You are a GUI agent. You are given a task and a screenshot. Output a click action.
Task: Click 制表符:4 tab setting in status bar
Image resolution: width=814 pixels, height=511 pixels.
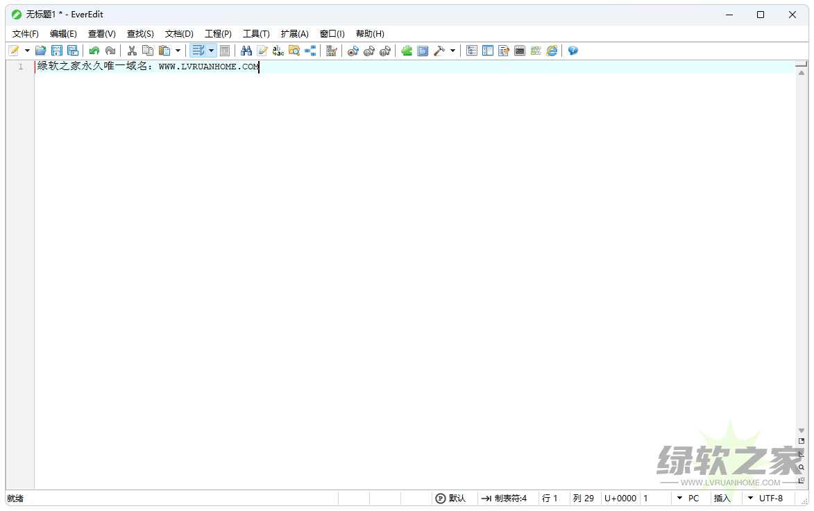(x=504, y=498)
